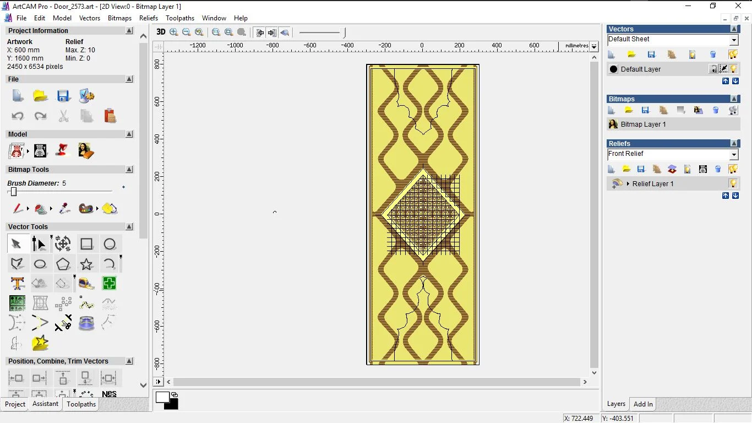Click the 3D view button
752x423 pixels.
point(161,32)
